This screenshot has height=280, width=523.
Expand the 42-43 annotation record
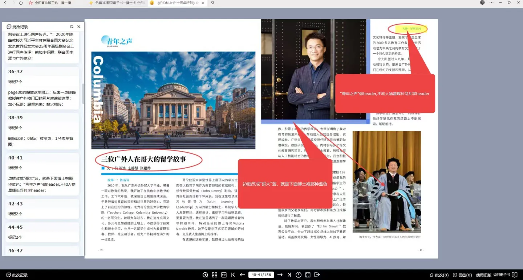coord(16,204)
